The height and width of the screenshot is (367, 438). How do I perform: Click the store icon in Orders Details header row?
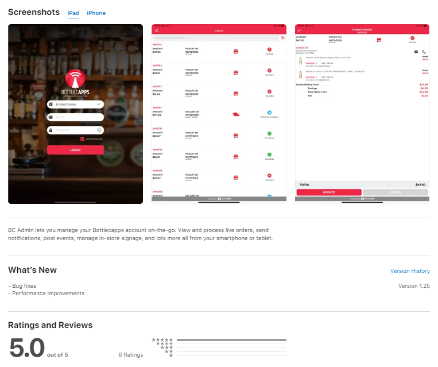[x=379, y=40]
